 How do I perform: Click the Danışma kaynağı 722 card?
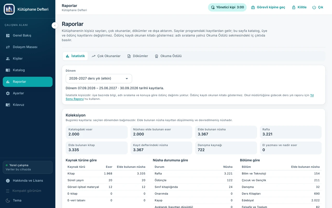coord(226,148)
